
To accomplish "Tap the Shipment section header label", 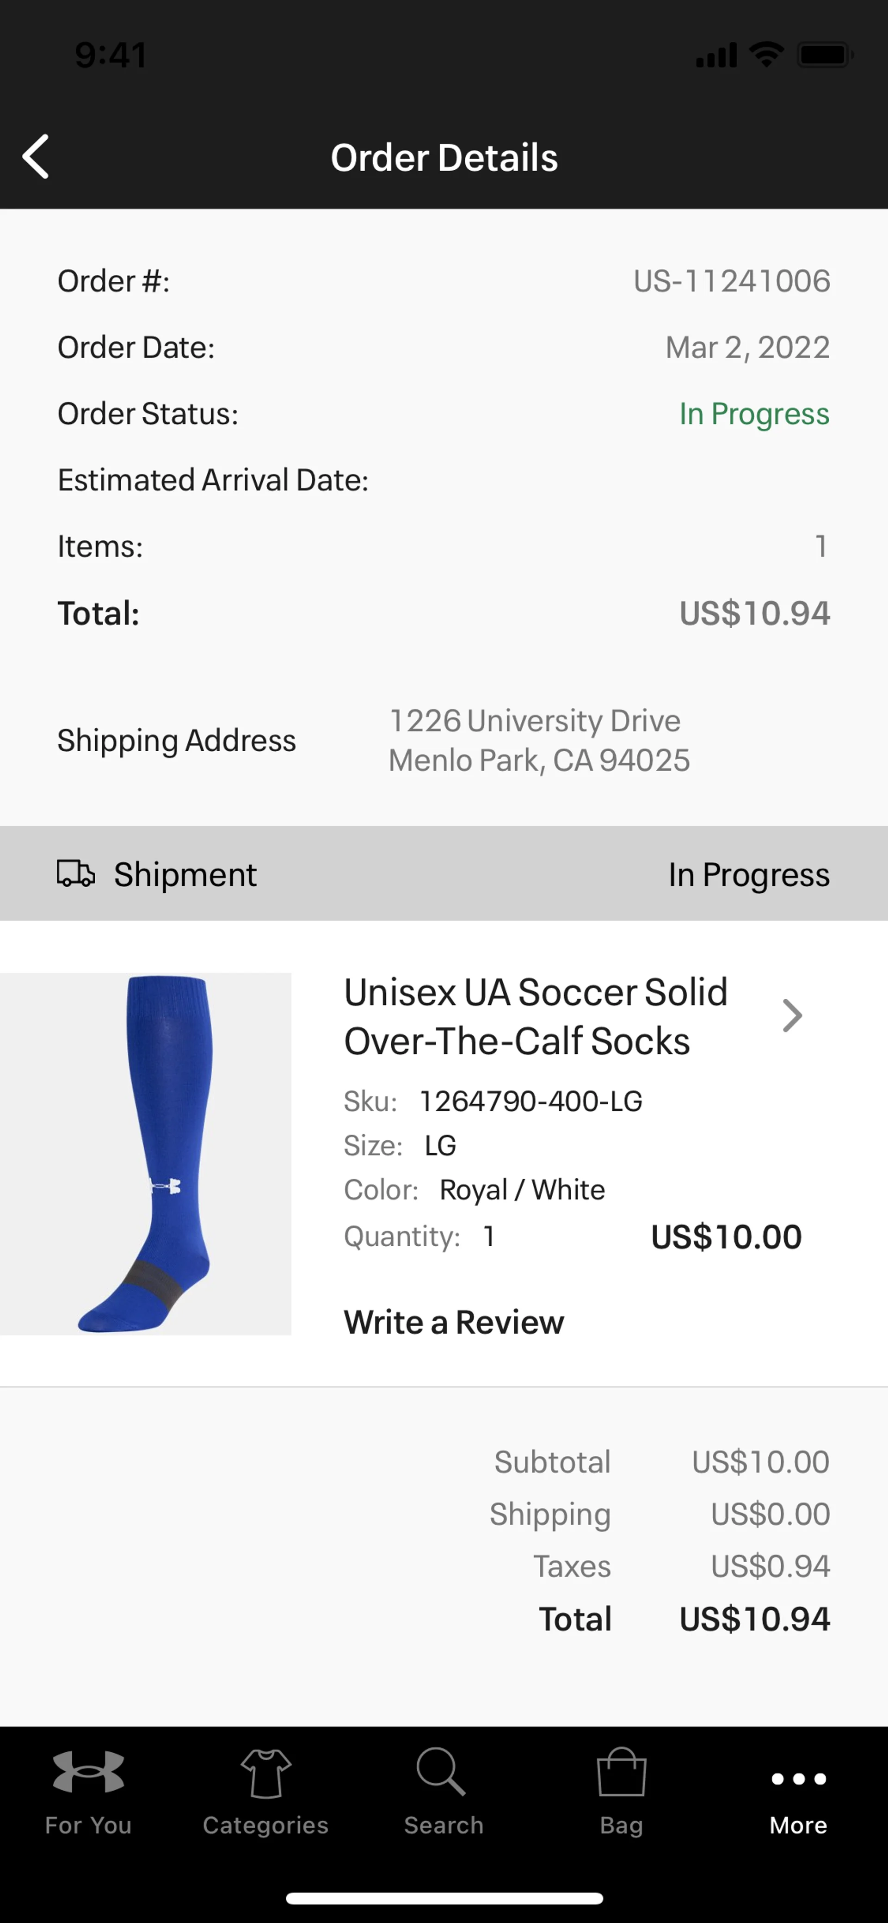I will (x=185, y=874).
